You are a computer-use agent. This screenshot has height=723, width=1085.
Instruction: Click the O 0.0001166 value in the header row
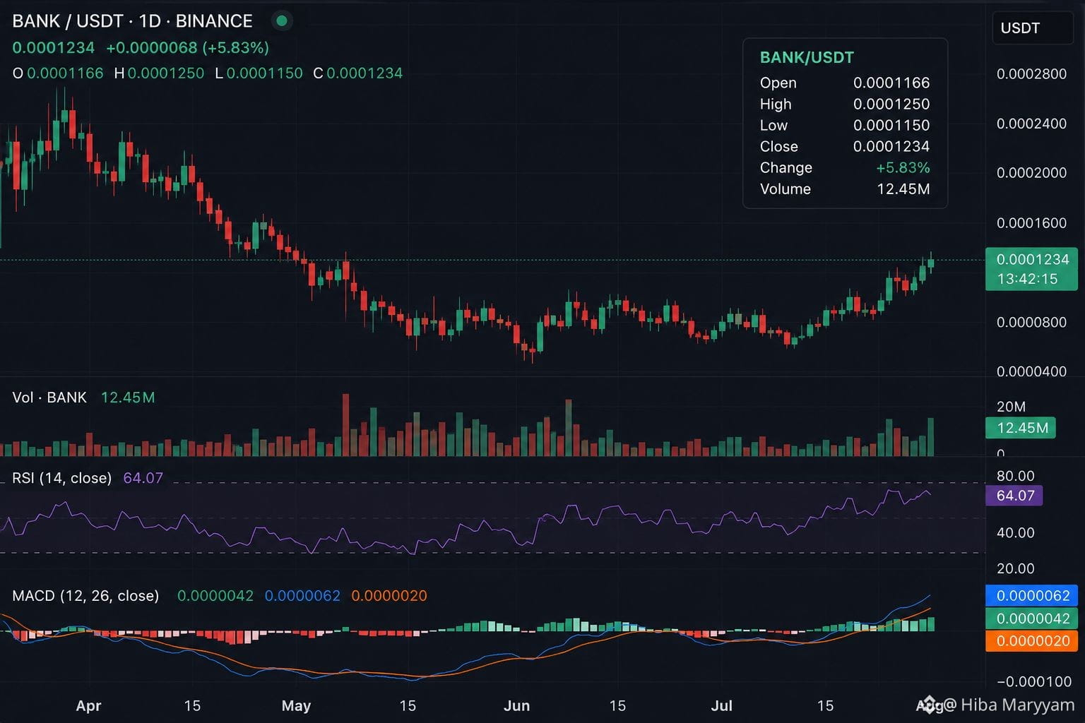[x=58, y=73]
